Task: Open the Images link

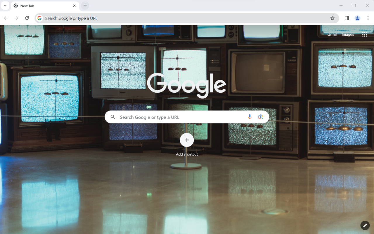Action: click(348, 35)
